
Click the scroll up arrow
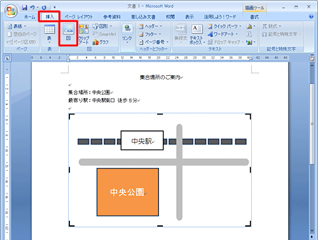click(312, 66)
